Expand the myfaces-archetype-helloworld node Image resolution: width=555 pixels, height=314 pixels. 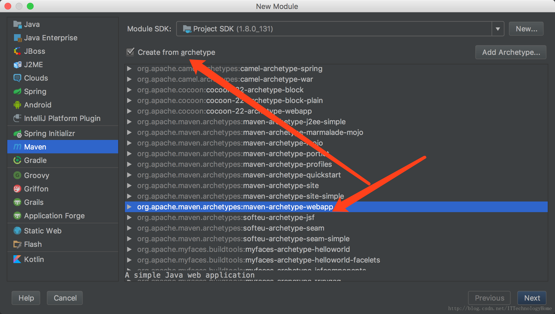[129, 249]
